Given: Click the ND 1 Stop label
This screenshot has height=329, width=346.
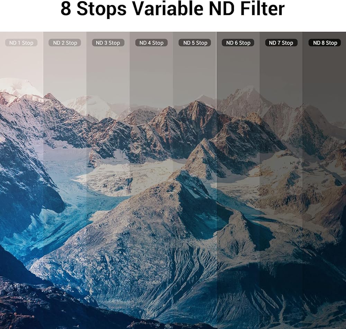Looking at the screenshot, I should [21, 43].
